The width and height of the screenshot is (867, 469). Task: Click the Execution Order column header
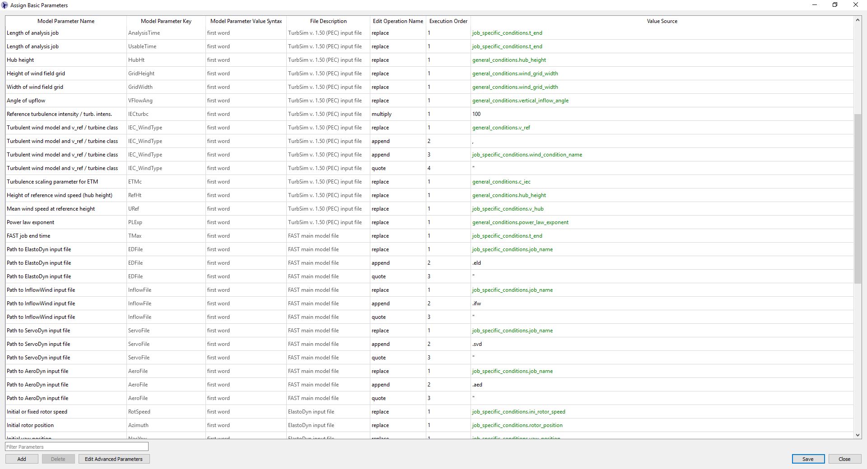coord(448,21)
